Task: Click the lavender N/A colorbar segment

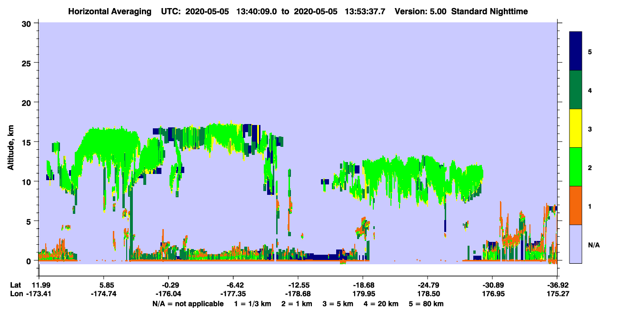Action: (576, 244)
